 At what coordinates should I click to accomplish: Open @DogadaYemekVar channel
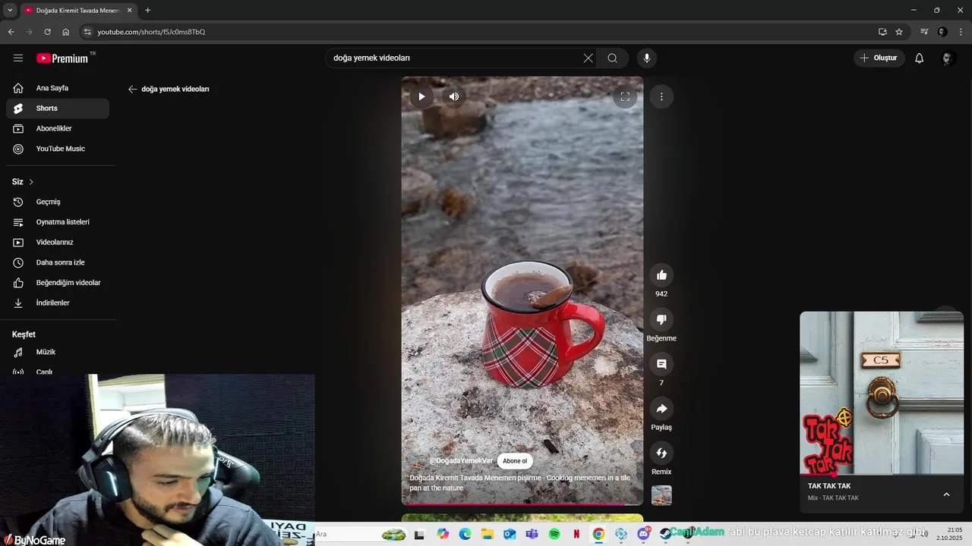(461, 461)
